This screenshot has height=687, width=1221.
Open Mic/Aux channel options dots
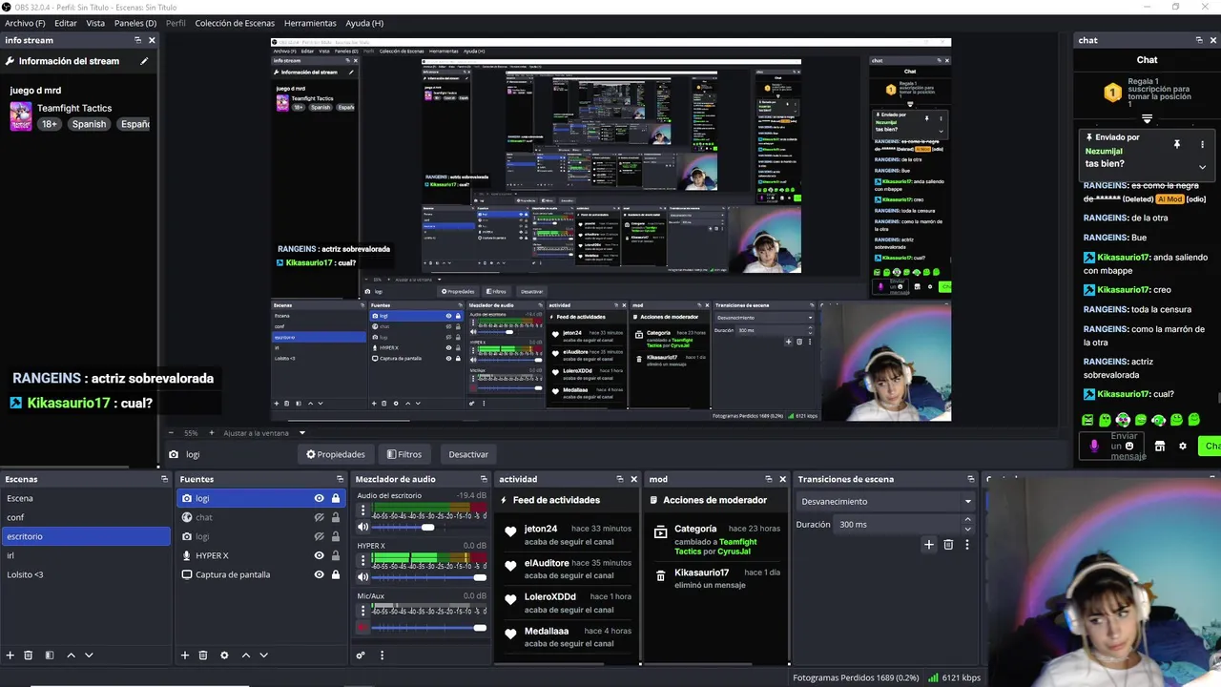(x=362, y=612)
